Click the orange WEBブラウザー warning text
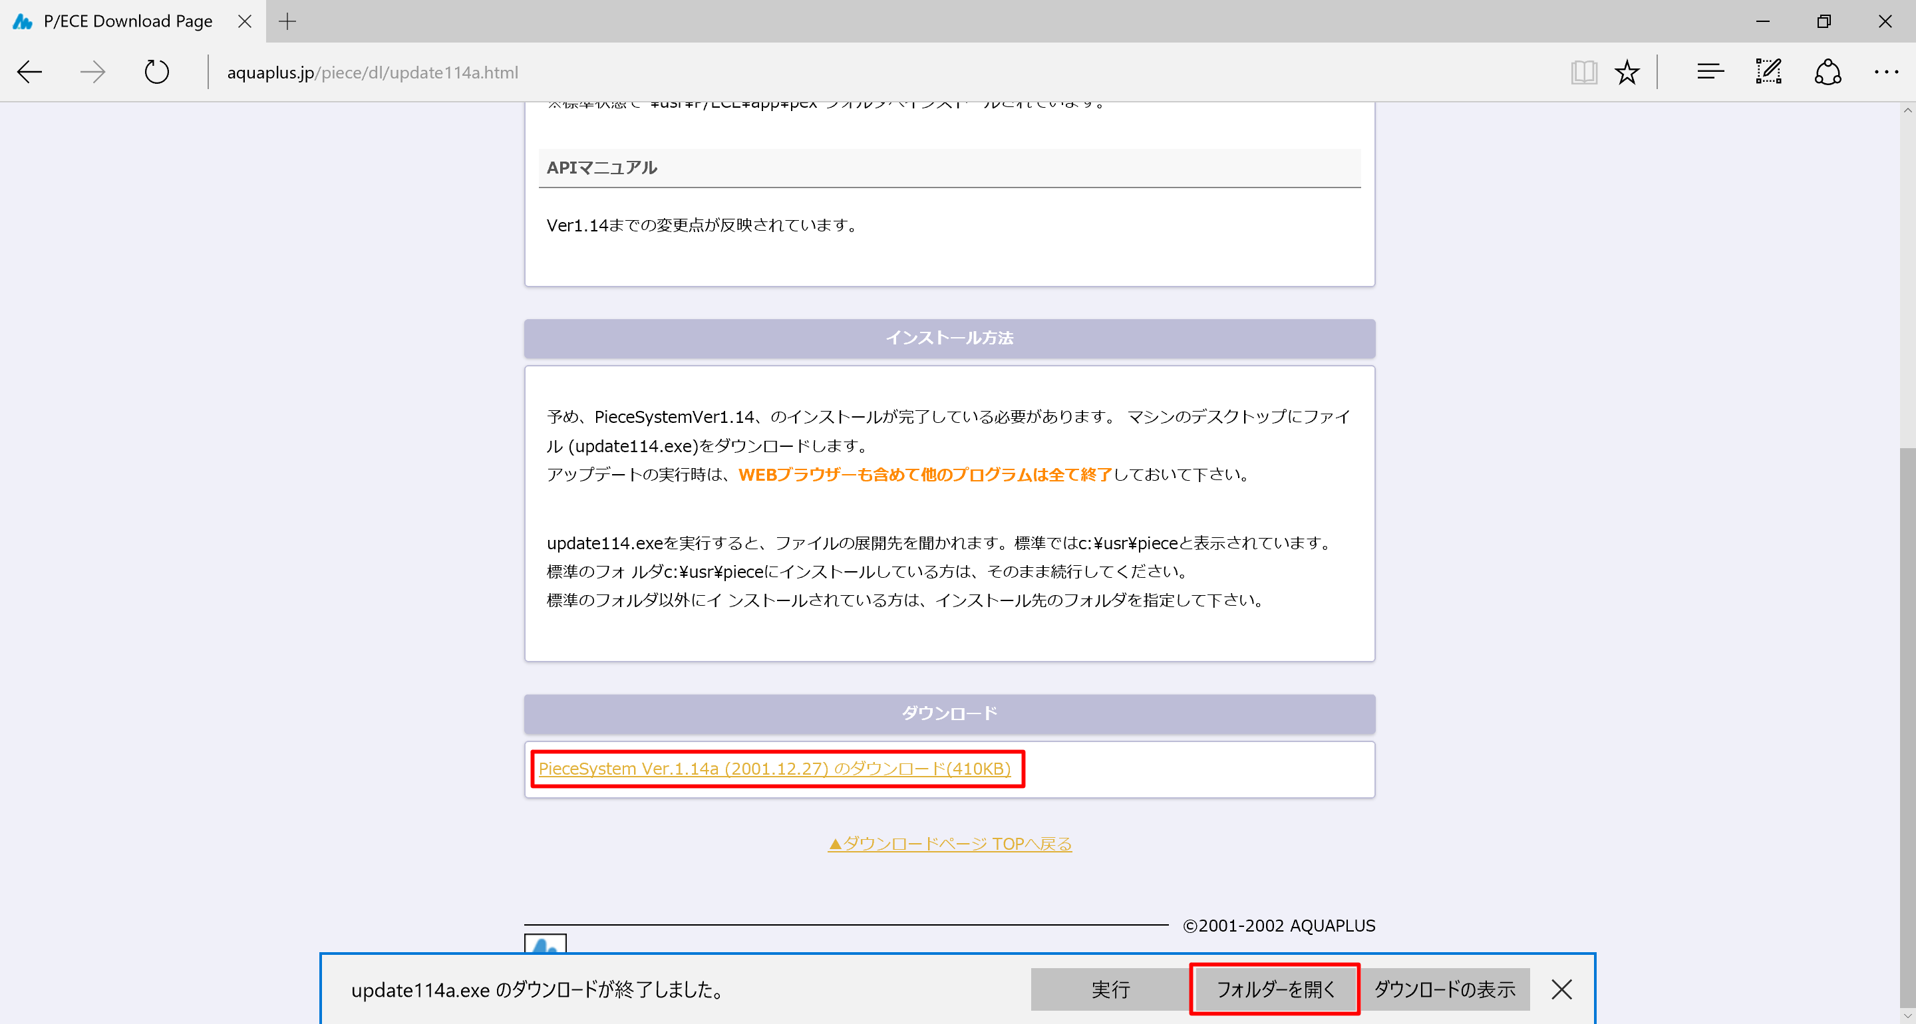Screen dimensions: 1916x1024 point(925,475)
